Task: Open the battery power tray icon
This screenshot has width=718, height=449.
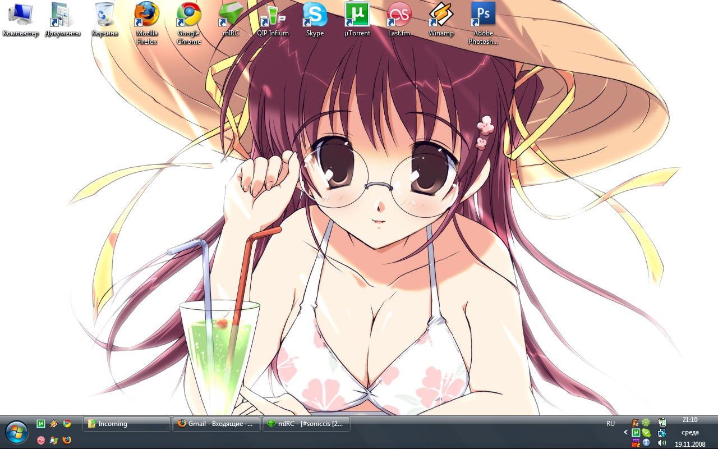Action: click(x=662, y=423)
